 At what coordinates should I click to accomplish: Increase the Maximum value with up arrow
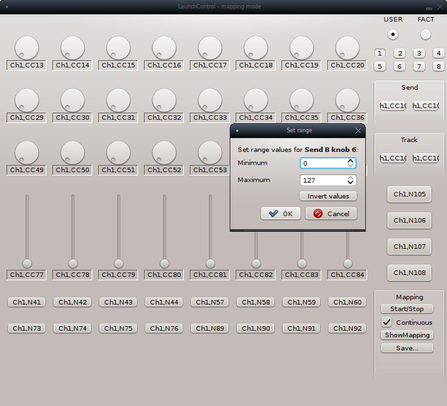351,177
